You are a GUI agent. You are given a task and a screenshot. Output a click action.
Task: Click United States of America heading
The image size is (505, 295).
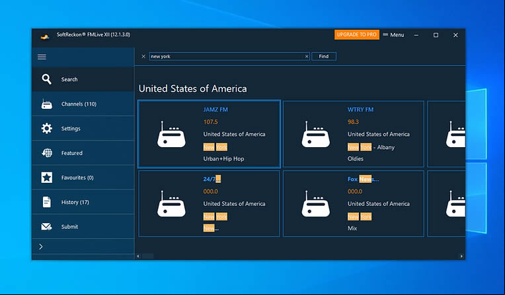192,88
